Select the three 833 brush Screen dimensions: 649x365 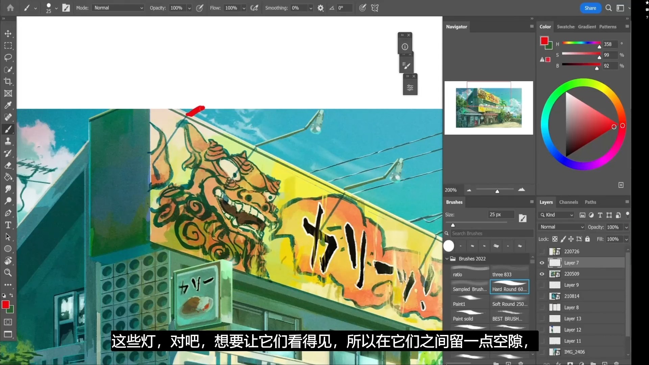pos(509,272)
